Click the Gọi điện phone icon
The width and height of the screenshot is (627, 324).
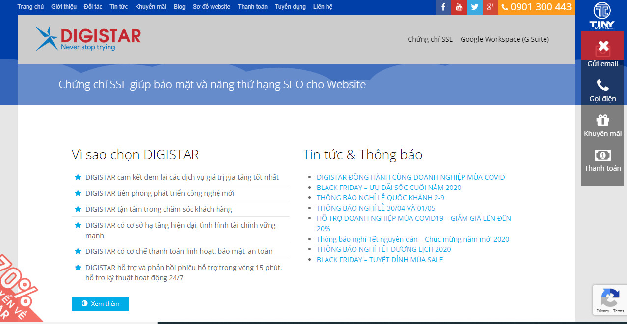602,84
